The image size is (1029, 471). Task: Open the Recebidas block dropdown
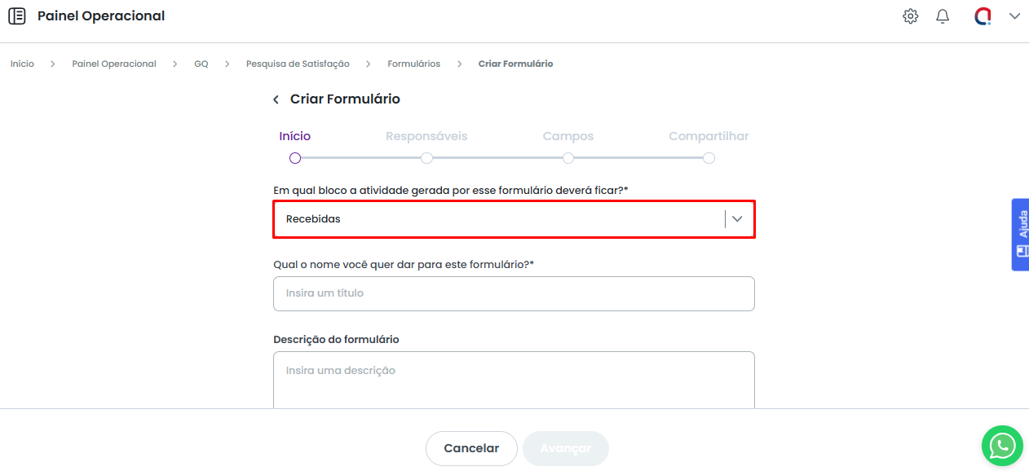(497, 219)
